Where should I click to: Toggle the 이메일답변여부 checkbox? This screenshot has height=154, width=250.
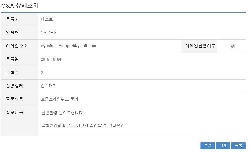[233, 46]
